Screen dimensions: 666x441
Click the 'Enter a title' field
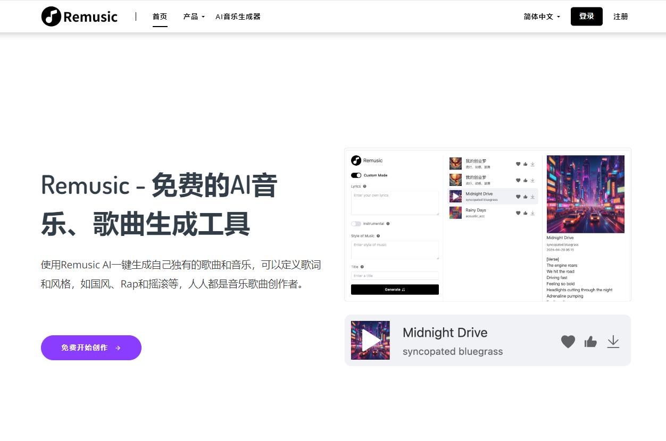point(395,276)
